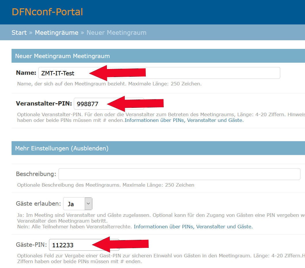Open the Gäste erlauben dropdown

(78, 204)
